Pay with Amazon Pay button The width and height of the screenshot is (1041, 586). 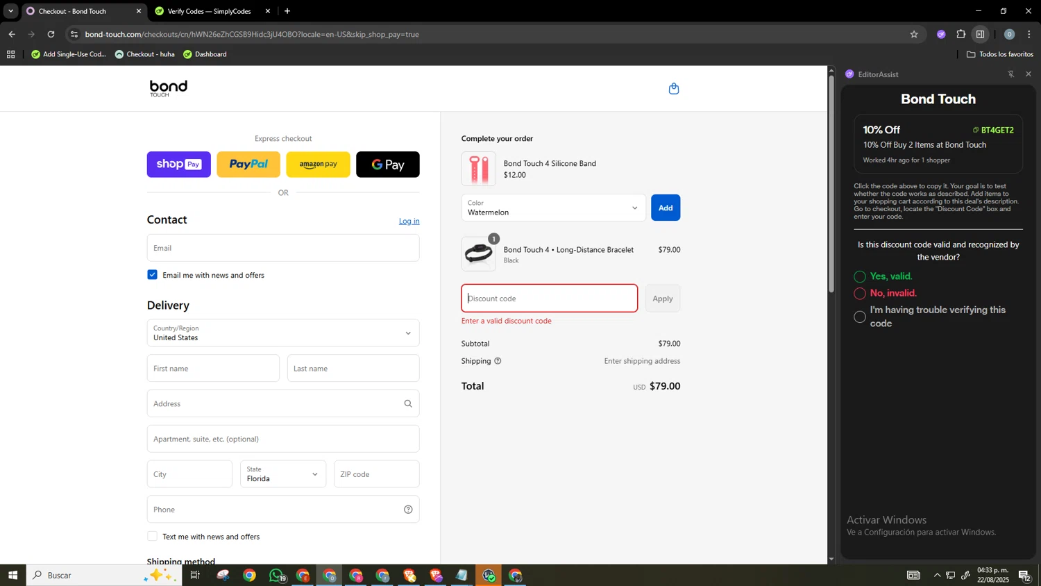tap(319, 165)
